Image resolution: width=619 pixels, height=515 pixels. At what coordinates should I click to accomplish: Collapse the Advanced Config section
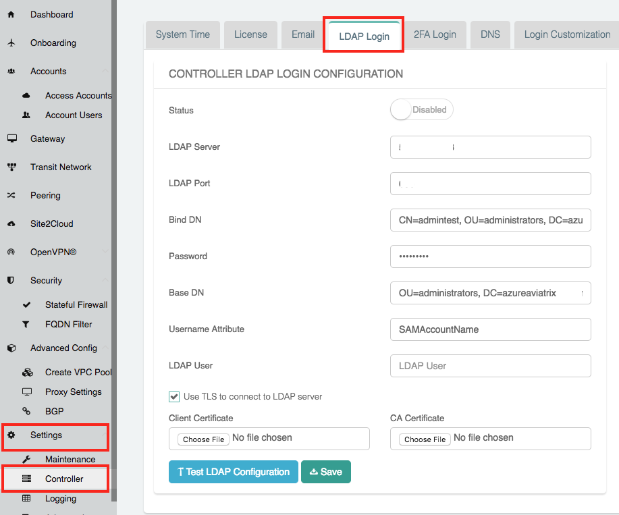pyautogui.click(x=63, y=348)
